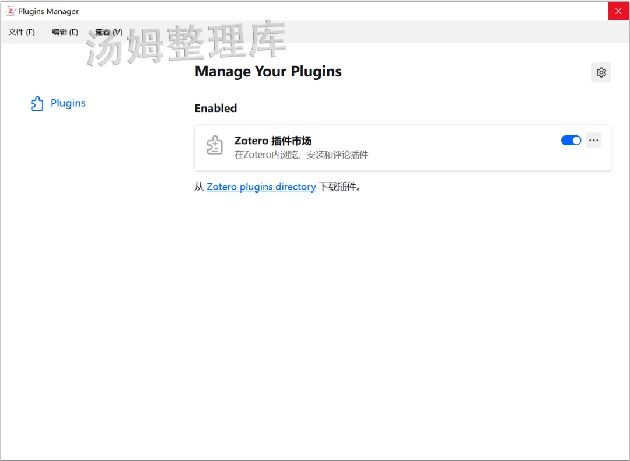Open the 编辑 (E) menu
The image size is (630, 461).
[65, 32]
